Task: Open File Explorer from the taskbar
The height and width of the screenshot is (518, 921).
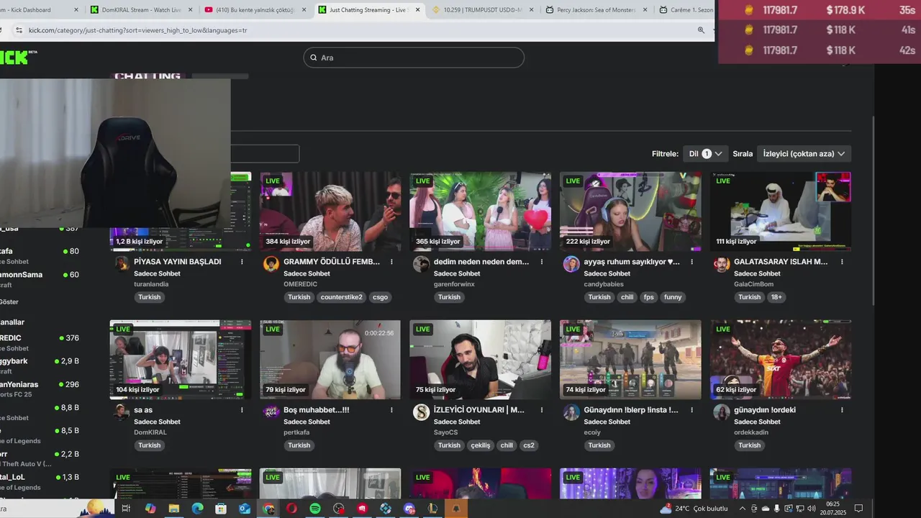Action: tap(173, 509)
